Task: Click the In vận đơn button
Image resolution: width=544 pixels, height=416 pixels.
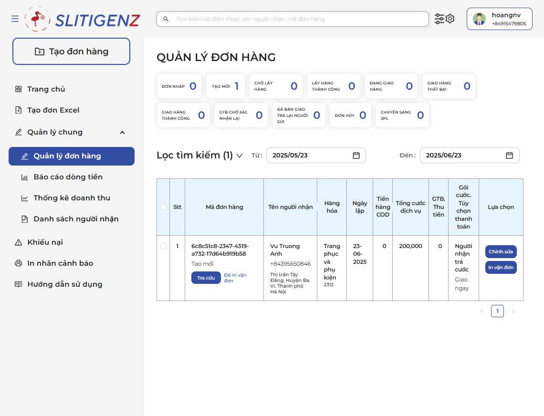Action: tap(501, 268)
